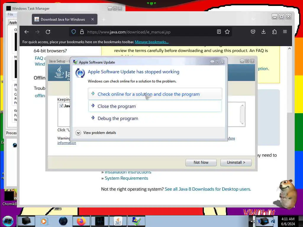Click the Firefox address bar URL

tap(129, 32)
